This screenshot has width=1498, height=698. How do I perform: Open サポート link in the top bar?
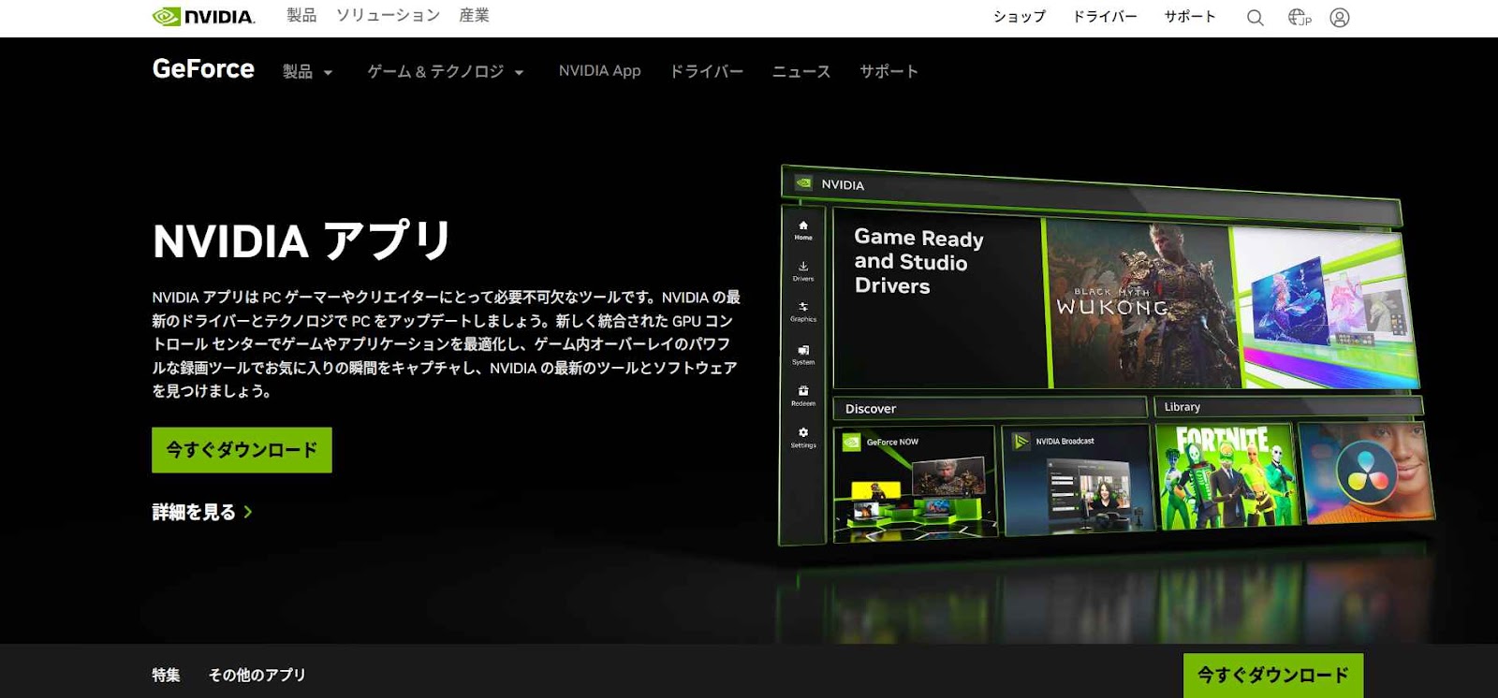point(1190,17)
